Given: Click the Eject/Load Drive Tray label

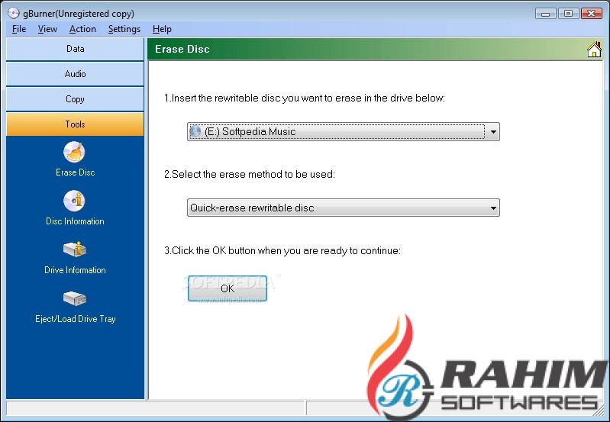Looking at the screenshot, I should click(x=76, y=319).
